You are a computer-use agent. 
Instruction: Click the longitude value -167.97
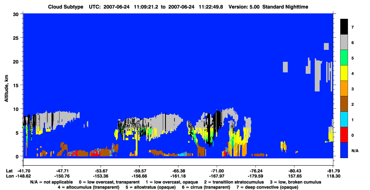click(x=217, y=176)
